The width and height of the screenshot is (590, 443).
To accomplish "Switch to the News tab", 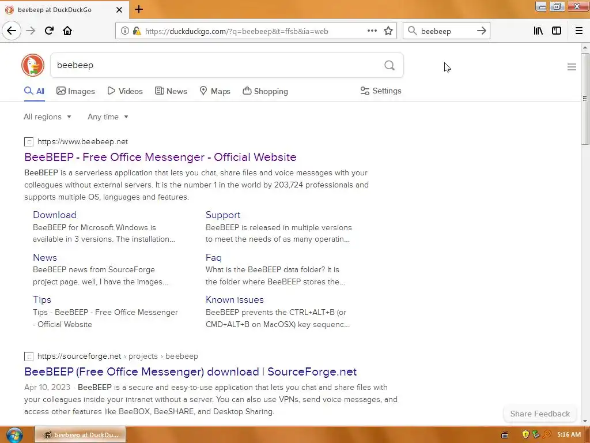I will 171,91.
